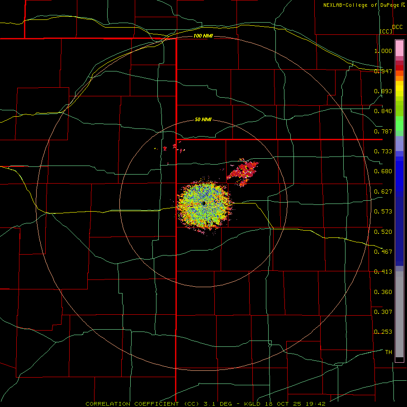The width and height of the screenshot is (407, 407).
Task: Select the 0.307 scale value
Action: click(383, 312)
